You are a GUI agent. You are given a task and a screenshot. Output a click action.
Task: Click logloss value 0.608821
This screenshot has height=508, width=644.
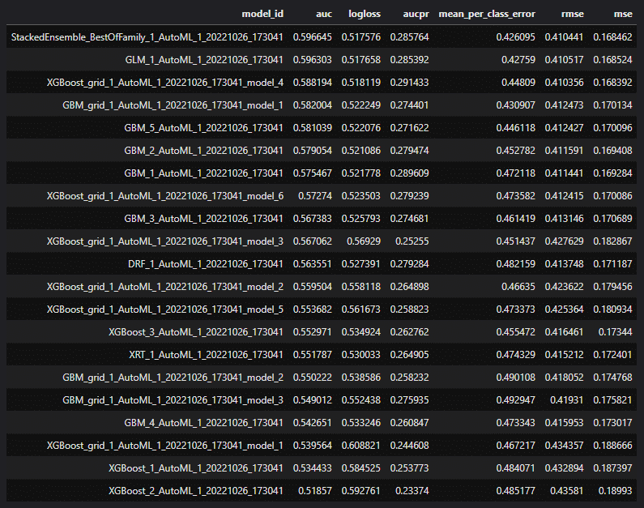point(361,446)
